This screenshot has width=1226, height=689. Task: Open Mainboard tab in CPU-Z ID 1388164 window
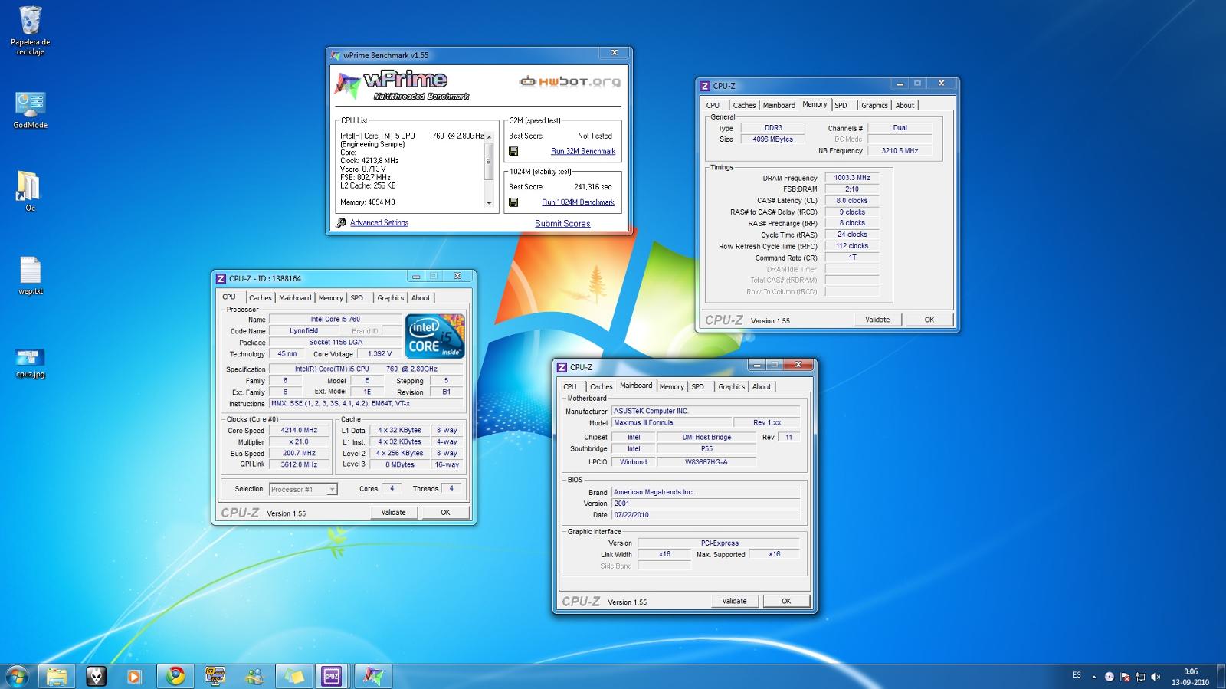coord(295,298)
